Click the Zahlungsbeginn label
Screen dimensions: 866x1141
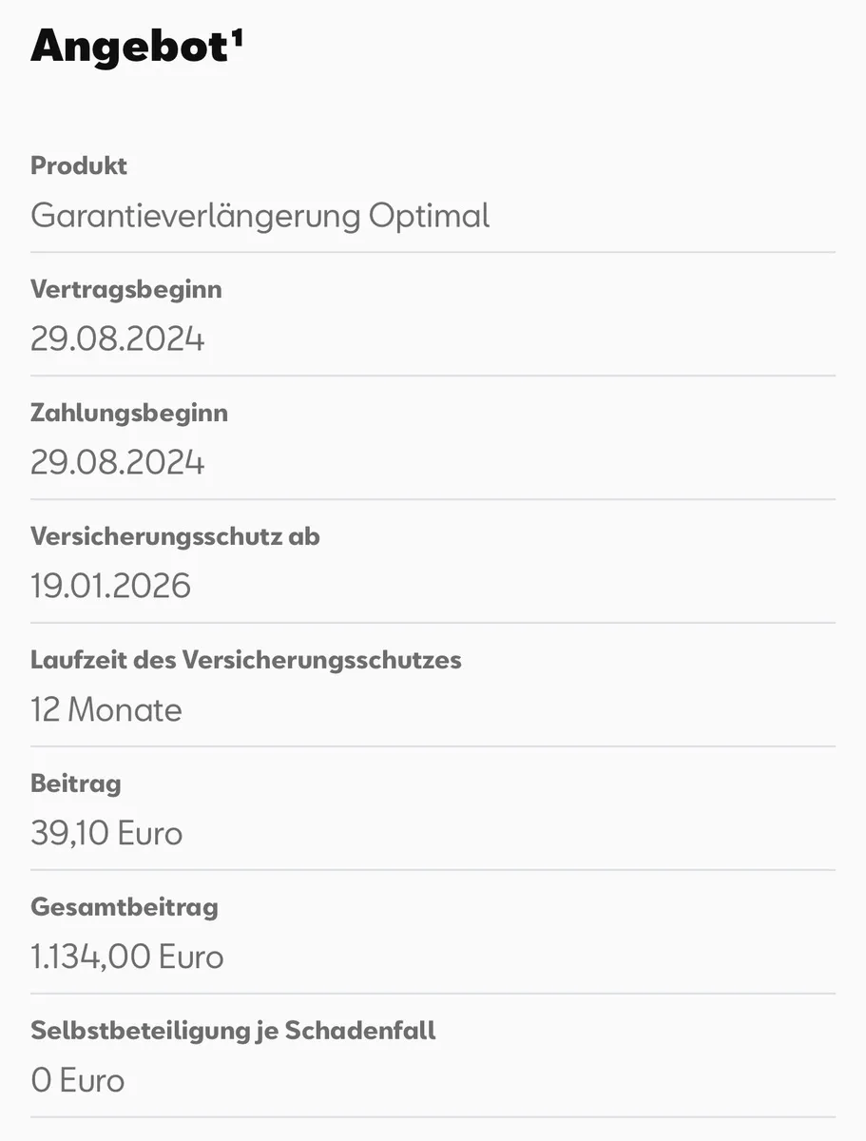pyautogui.click(x=129, y=413)
